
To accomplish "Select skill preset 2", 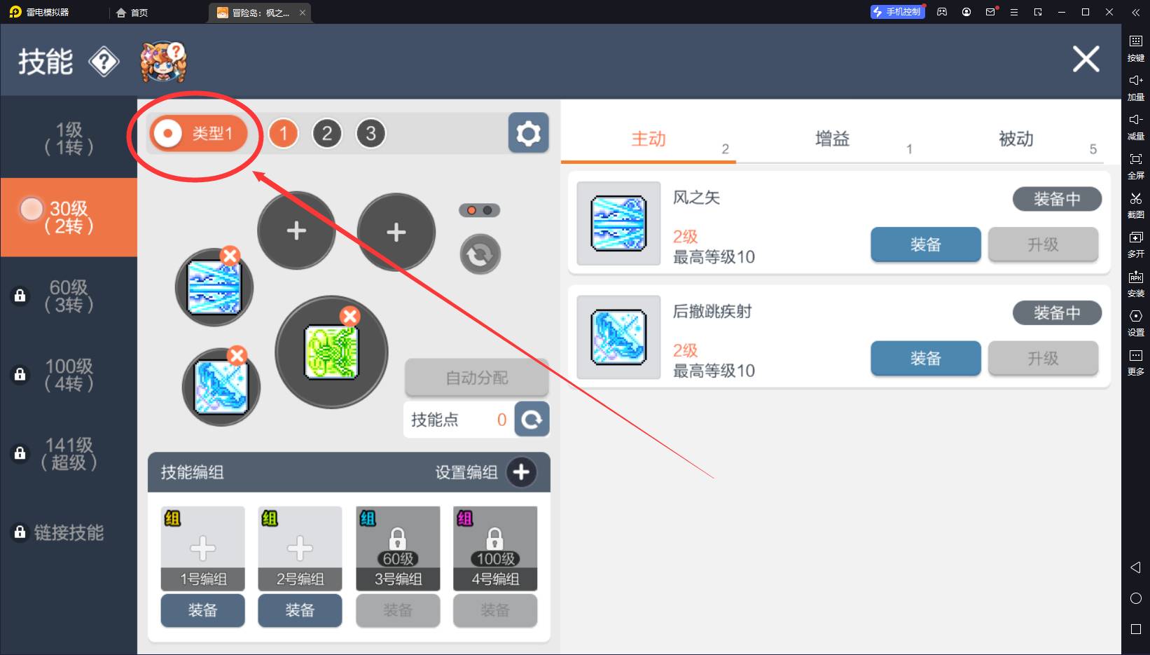I will (x=327, y=133).
